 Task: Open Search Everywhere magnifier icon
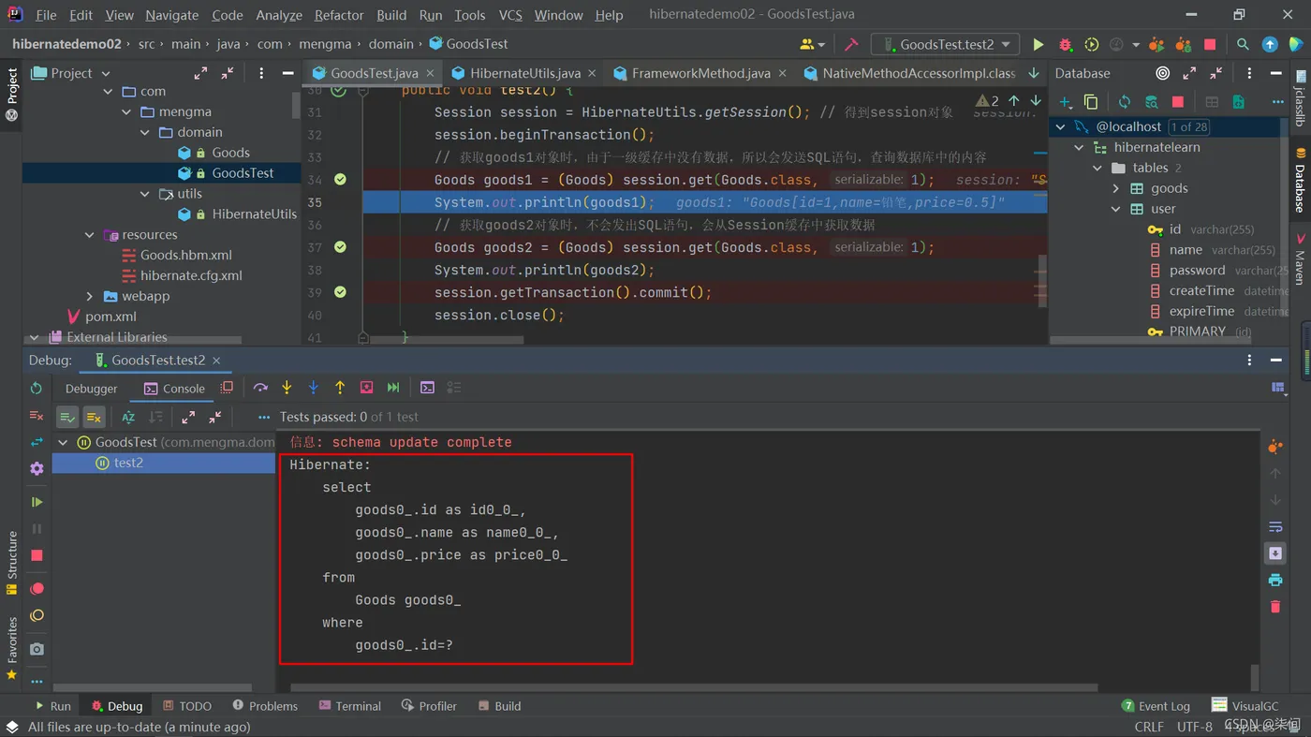(x=1243, y=44)
